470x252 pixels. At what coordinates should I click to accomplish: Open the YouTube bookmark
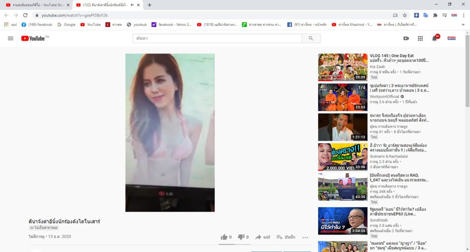(90, 25)
